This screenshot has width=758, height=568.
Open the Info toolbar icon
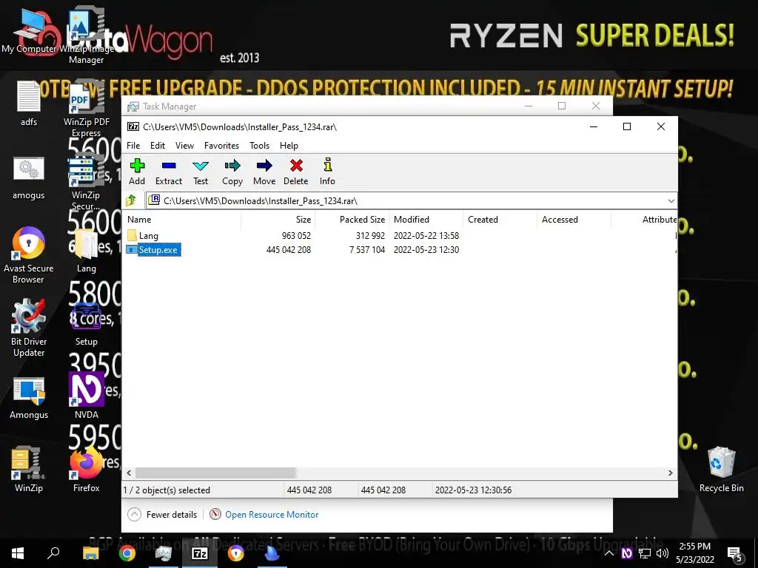(327, 172)
